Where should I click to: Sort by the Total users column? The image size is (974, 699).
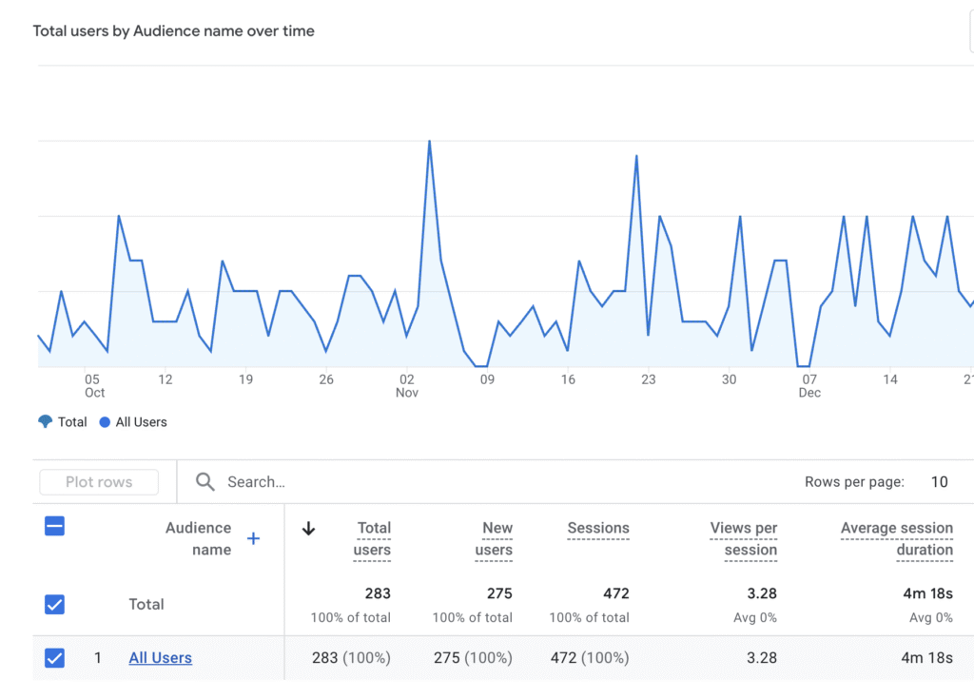pos(373,538)
